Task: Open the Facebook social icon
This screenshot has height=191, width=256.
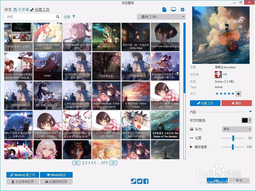Action: pyautogui.click(x=146, y=181)
